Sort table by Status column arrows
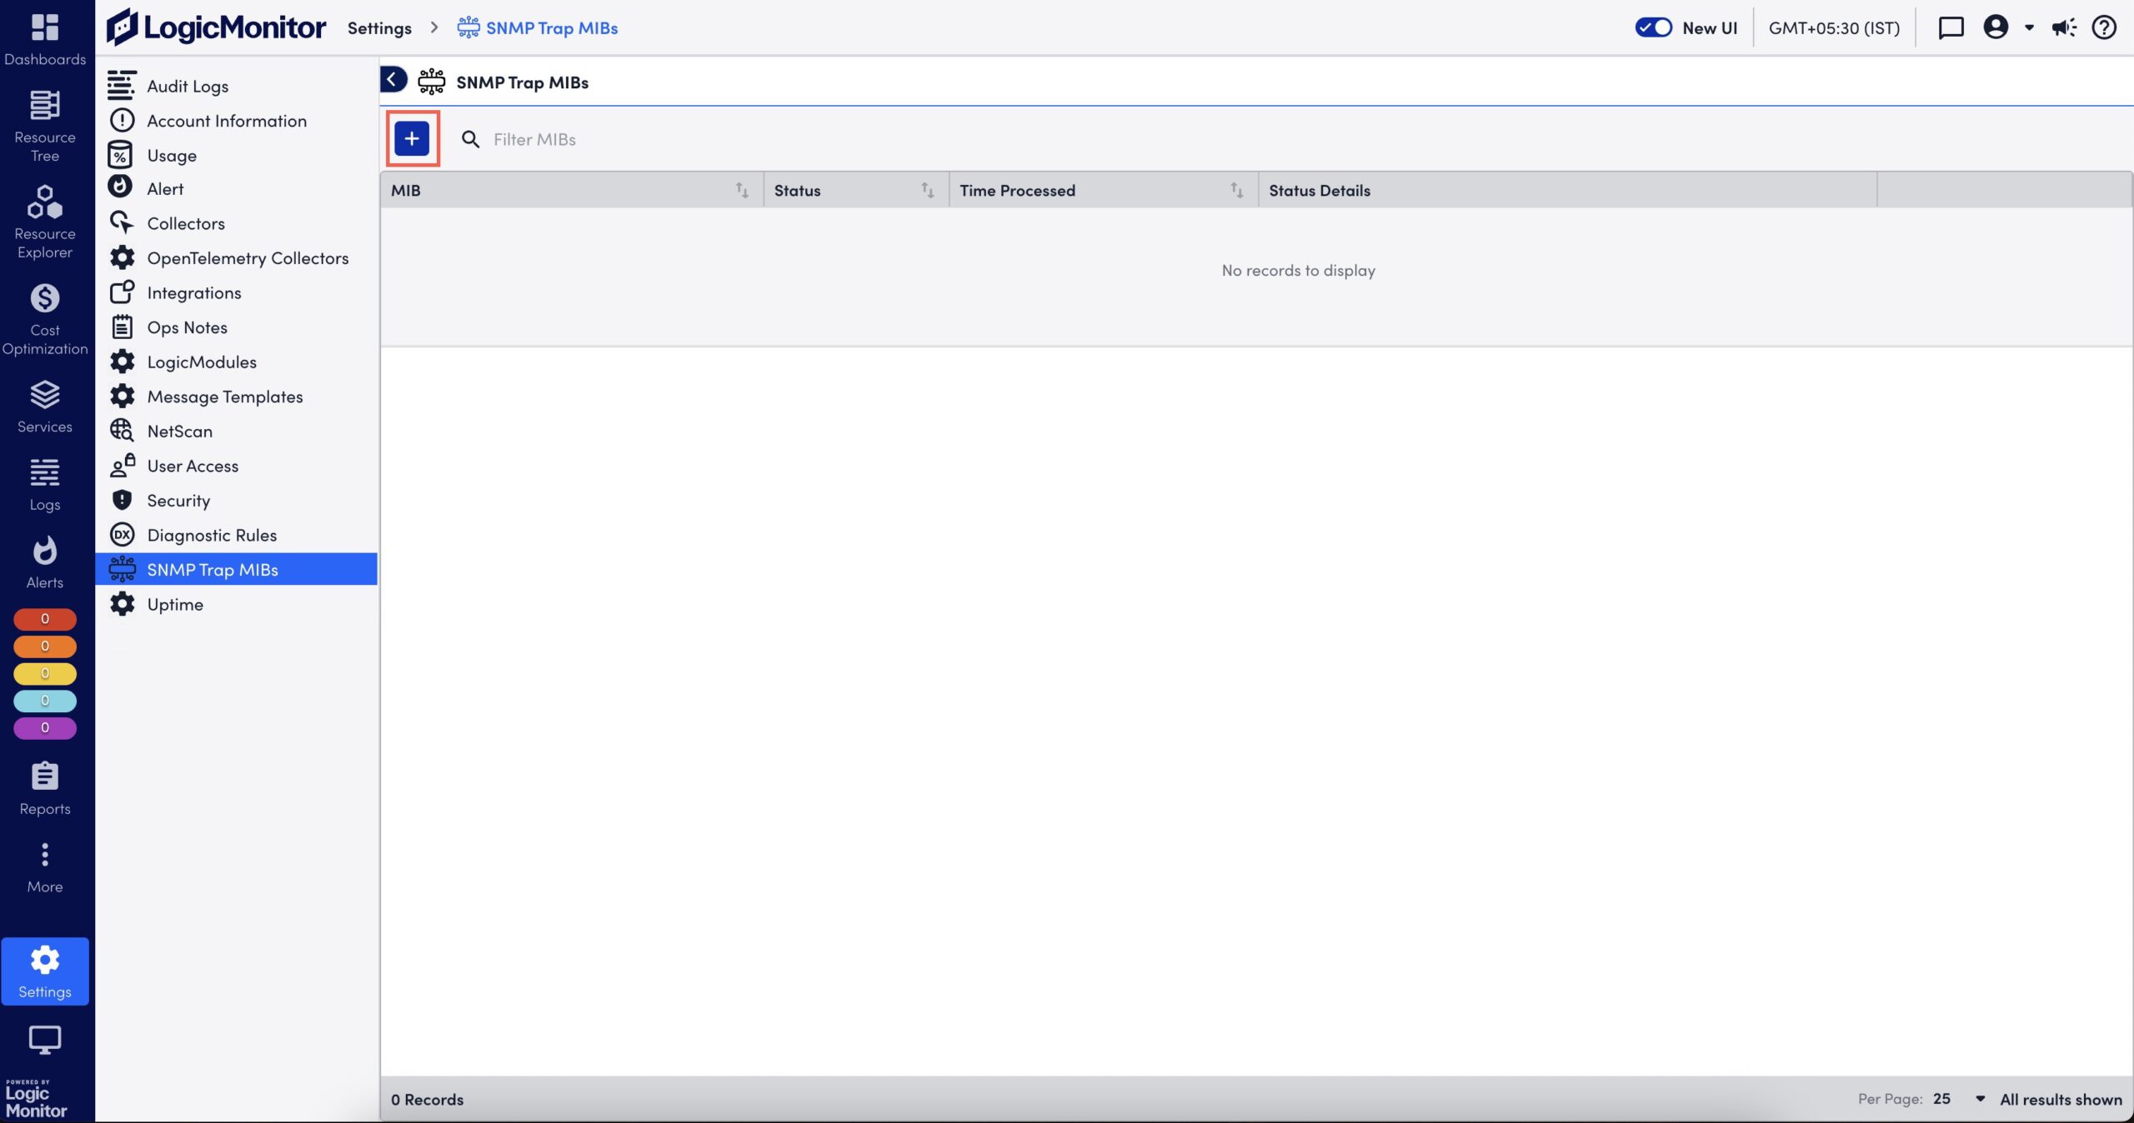2134x1123 pixels. 927,191
